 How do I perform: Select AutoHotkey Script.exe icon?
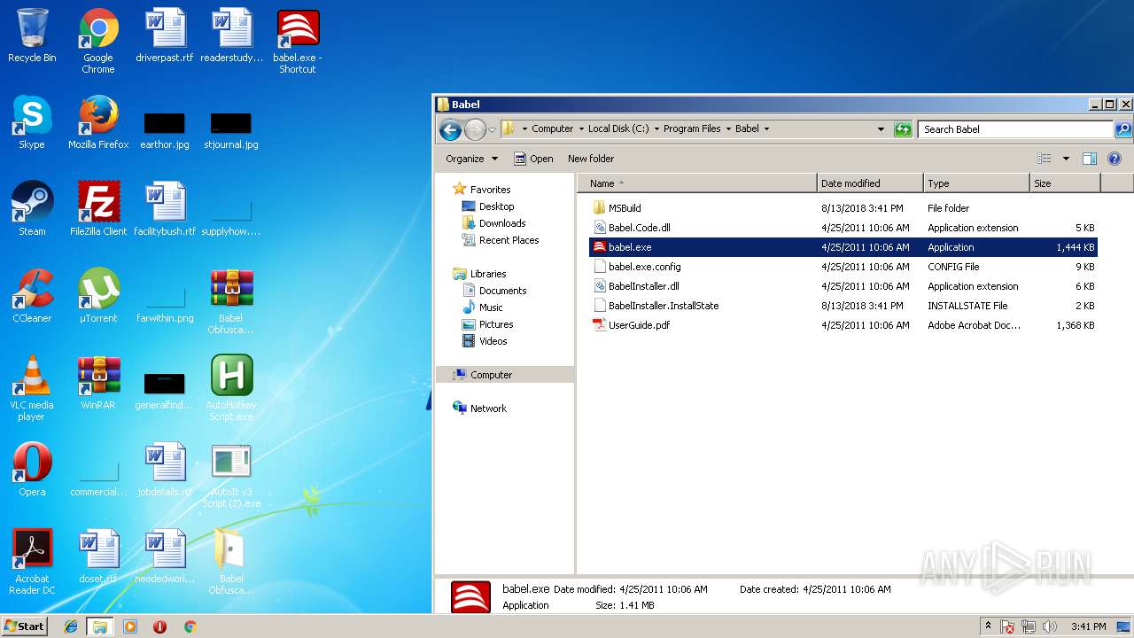tap(231, 388)
